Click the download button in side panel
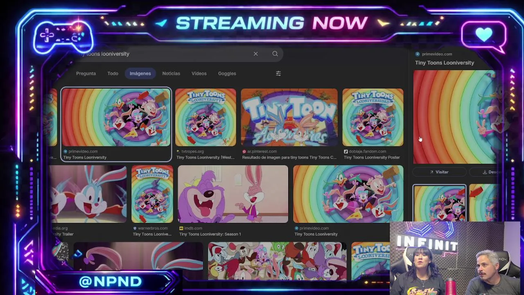This screenshot has width=524, height=295. point(486,172)
